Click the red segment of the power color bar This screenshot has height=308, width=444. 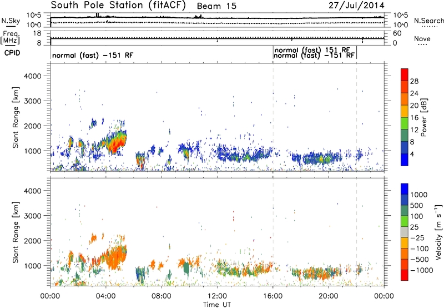click(405, 74)
